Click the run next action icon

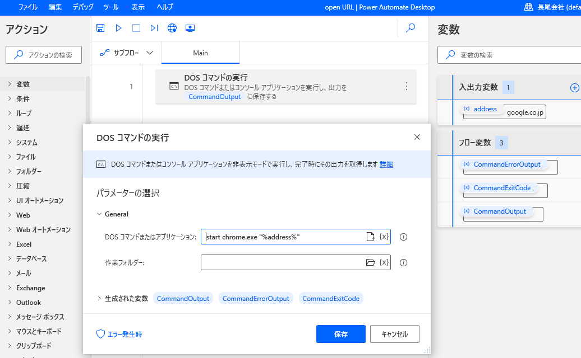tap(154, 27)
